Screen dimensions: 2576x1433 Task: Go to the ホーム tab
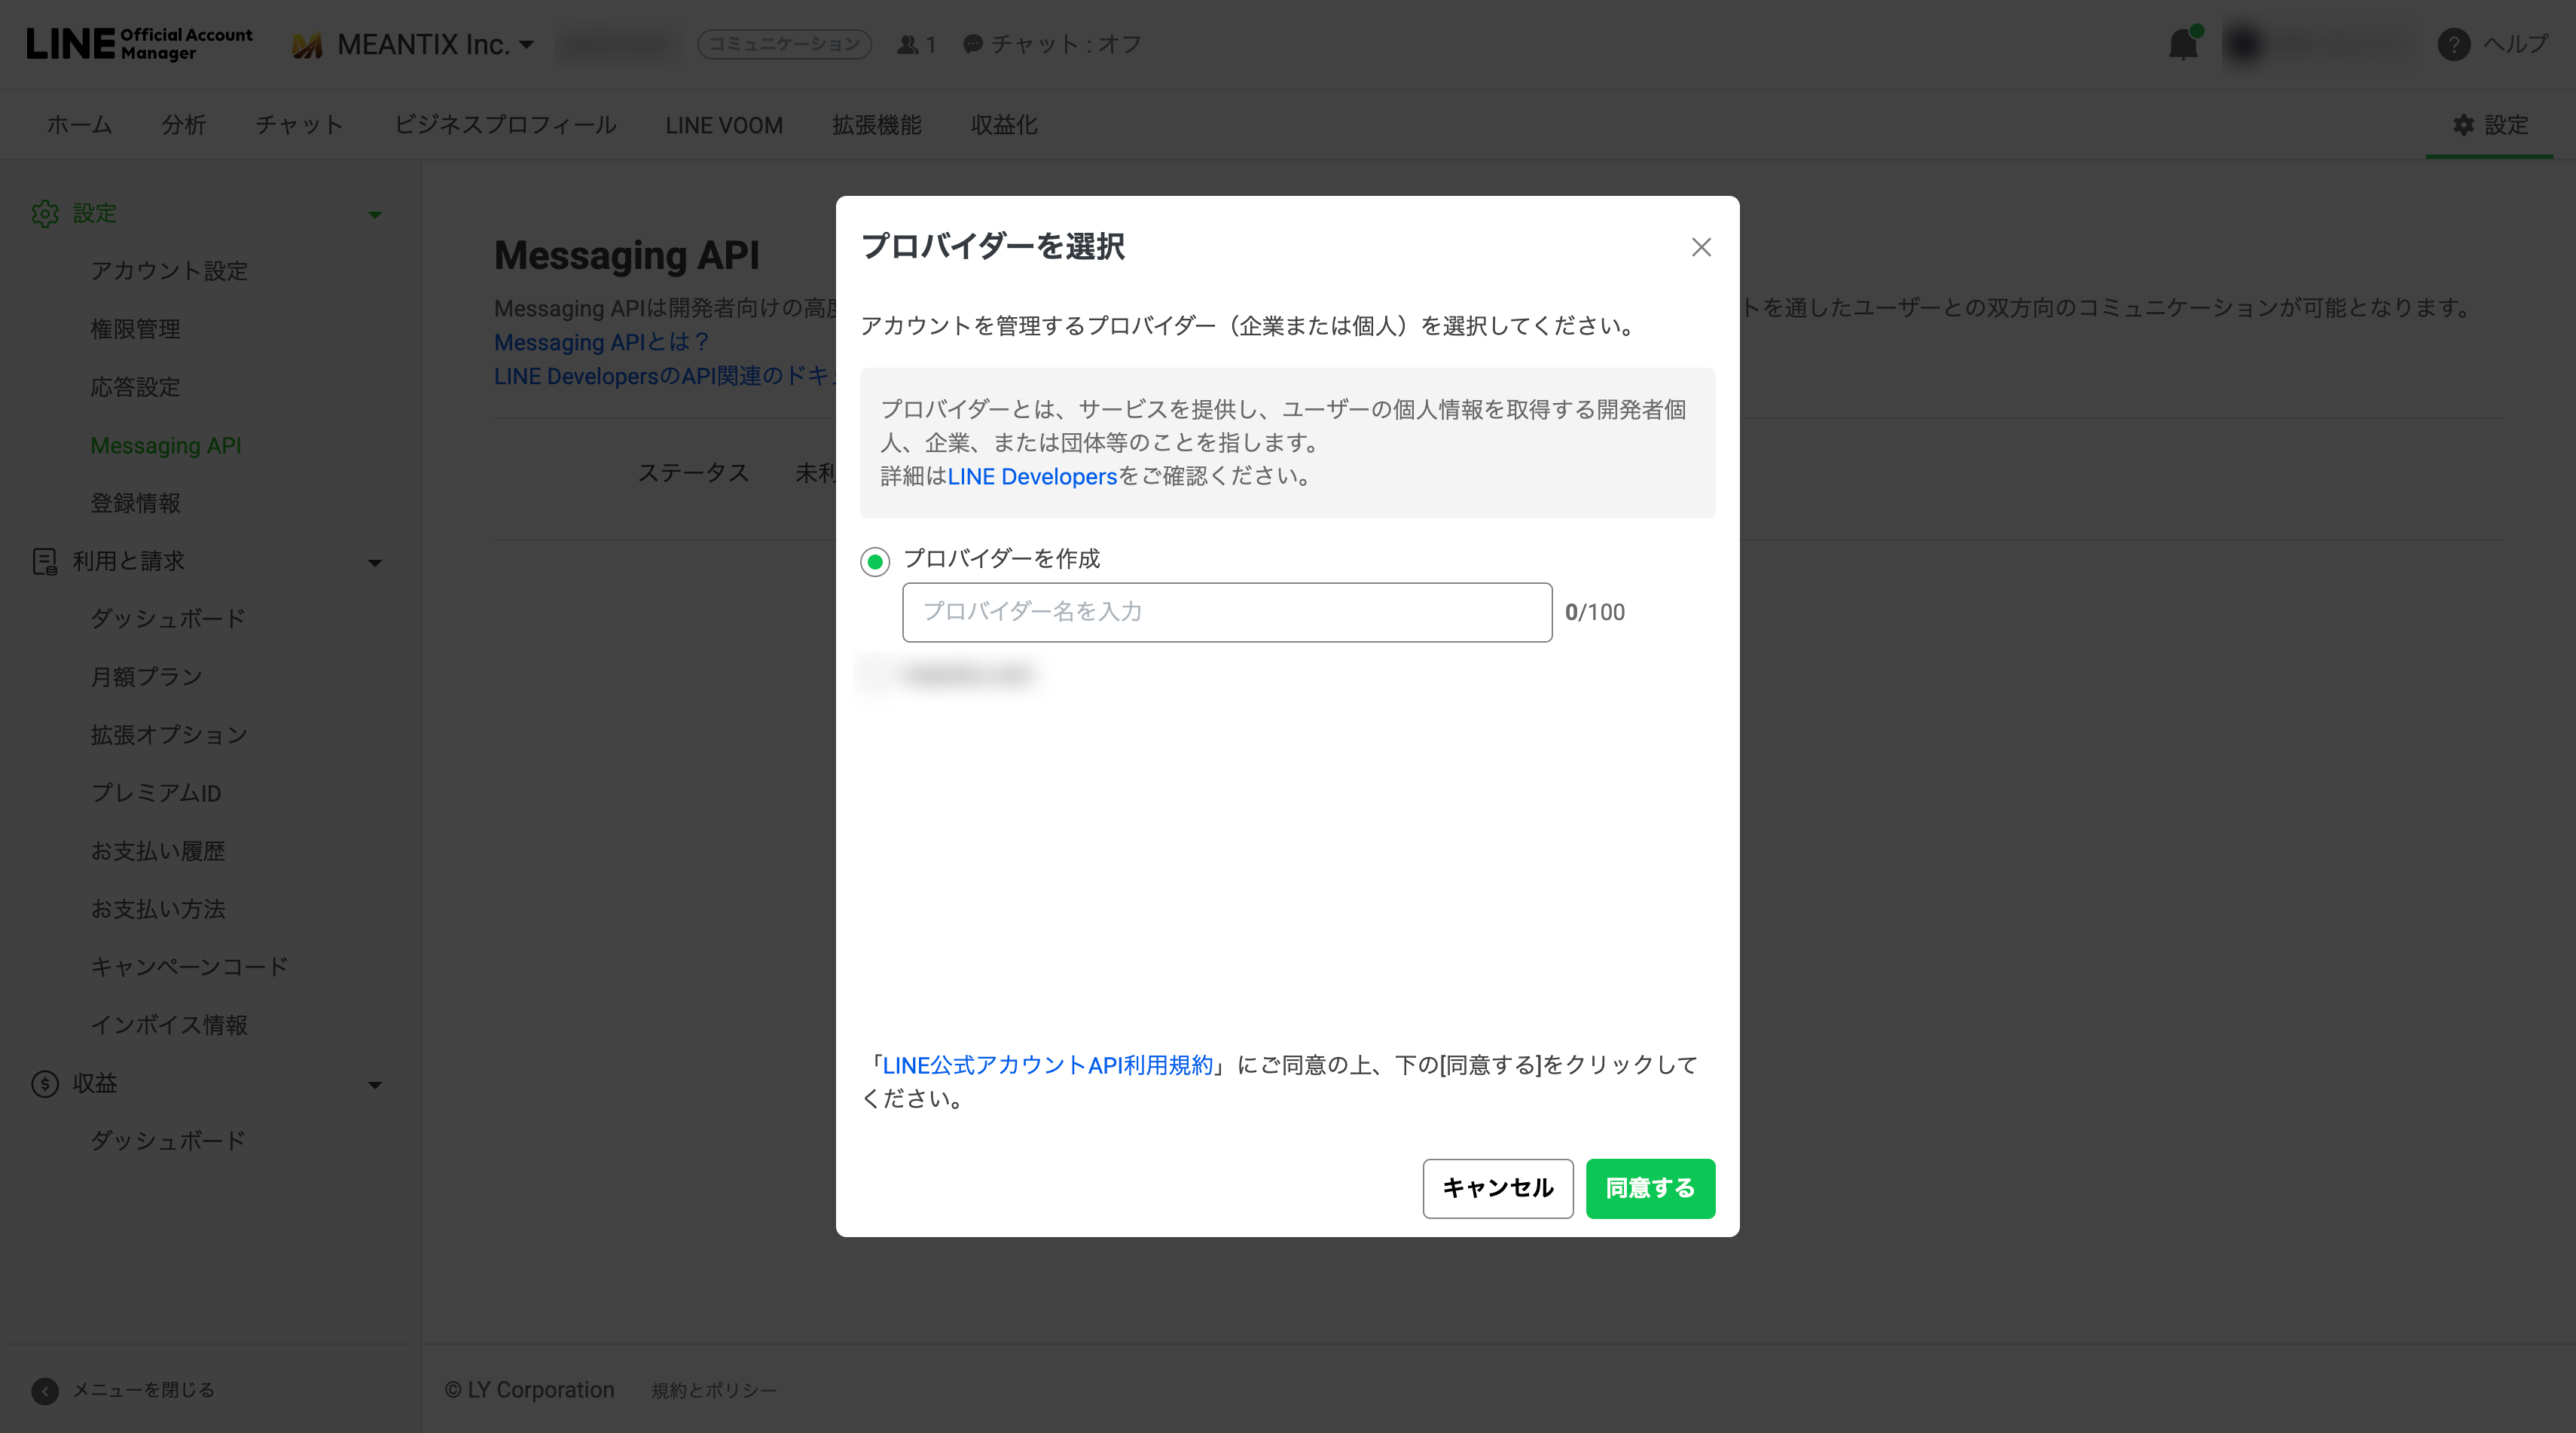point(80,125)
